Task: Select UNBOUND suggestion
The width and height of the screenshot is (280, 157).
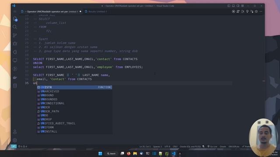Action: click(x=74, y=95)
